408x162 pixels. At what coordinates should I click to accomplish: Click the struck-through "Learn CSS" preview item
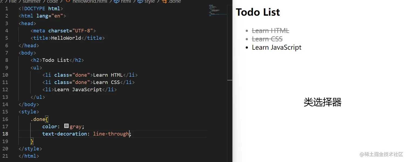(x=267, y=39)
